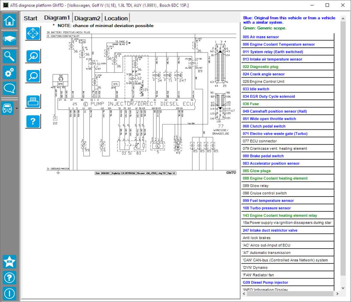351x302 pixels.
Task: Select 'CAN' CAN-bus system row
Action: pos(287,260)
